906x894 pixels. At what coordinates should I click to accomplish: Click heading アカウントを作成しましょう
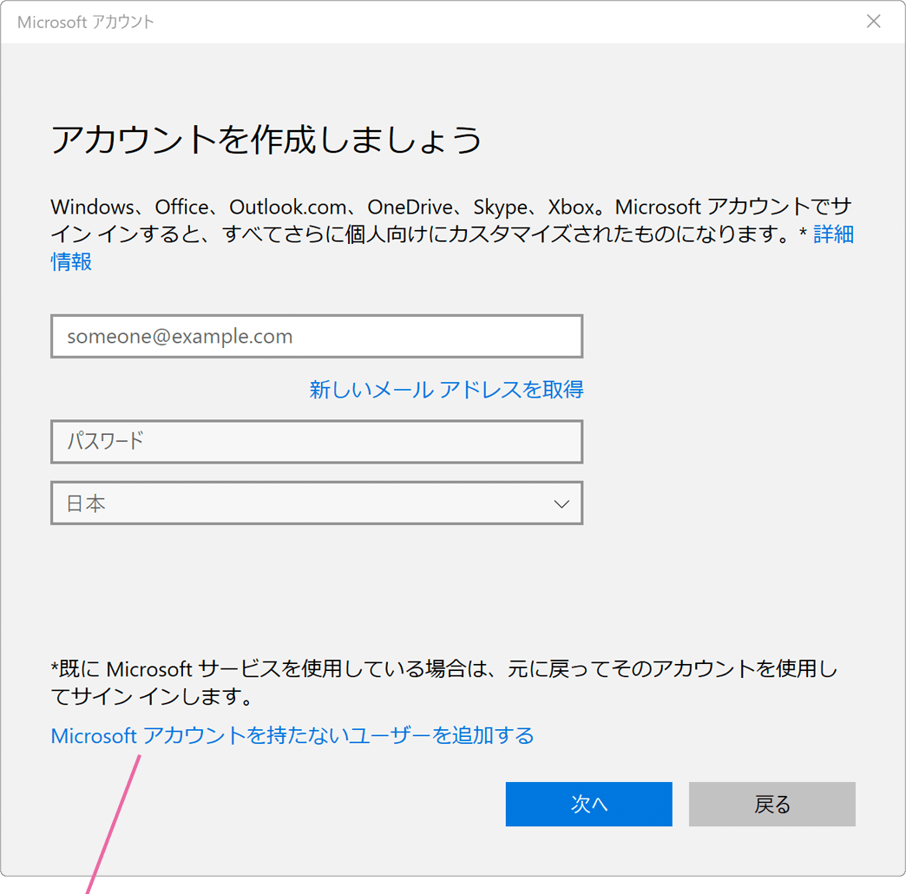(266, 140)
